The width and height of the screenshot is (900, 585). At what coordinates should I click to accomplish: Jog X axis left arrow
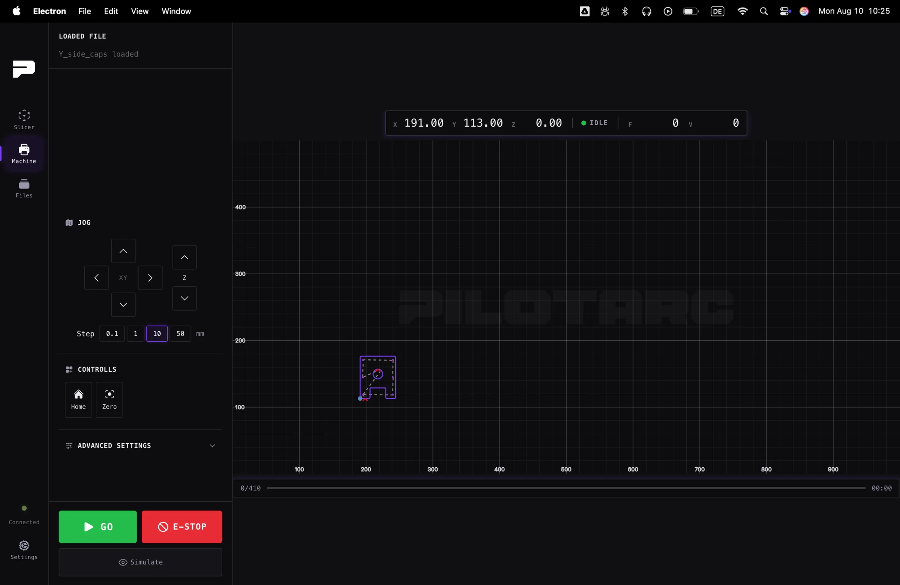(96, 278)
